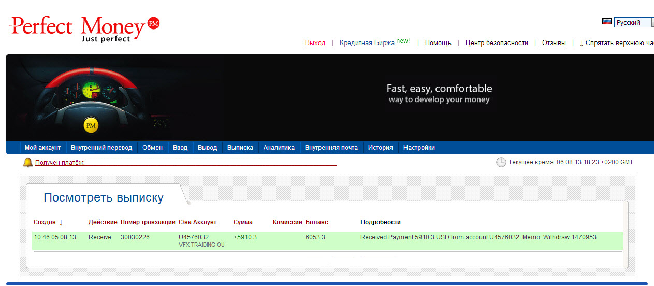Sort by Создан column header
The image size is (654, 286).
click(45, 222)
